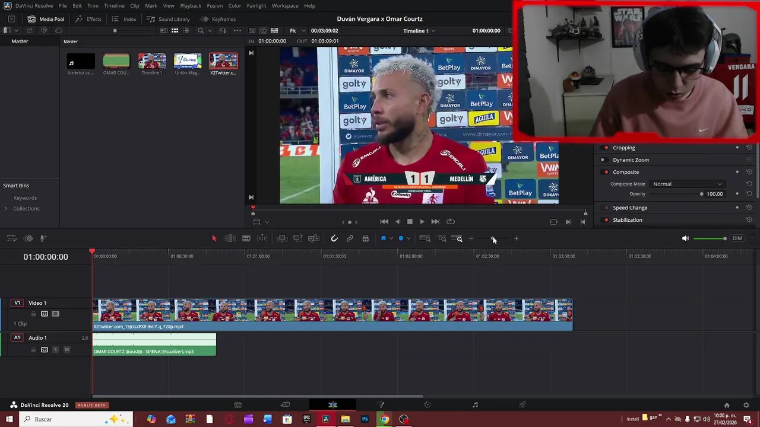Click the Full Extent Zoom icon
This screenshot has height=427, width=760.
coord(425,238)
